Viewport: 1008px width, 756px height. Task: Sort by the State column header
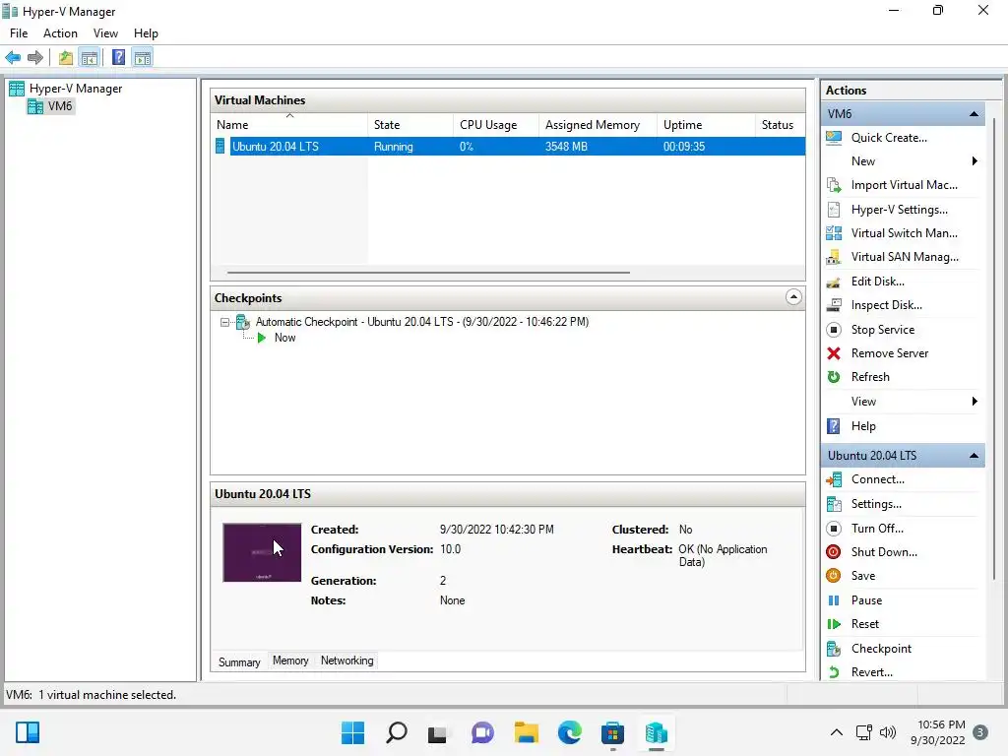[x=410, y=125]
